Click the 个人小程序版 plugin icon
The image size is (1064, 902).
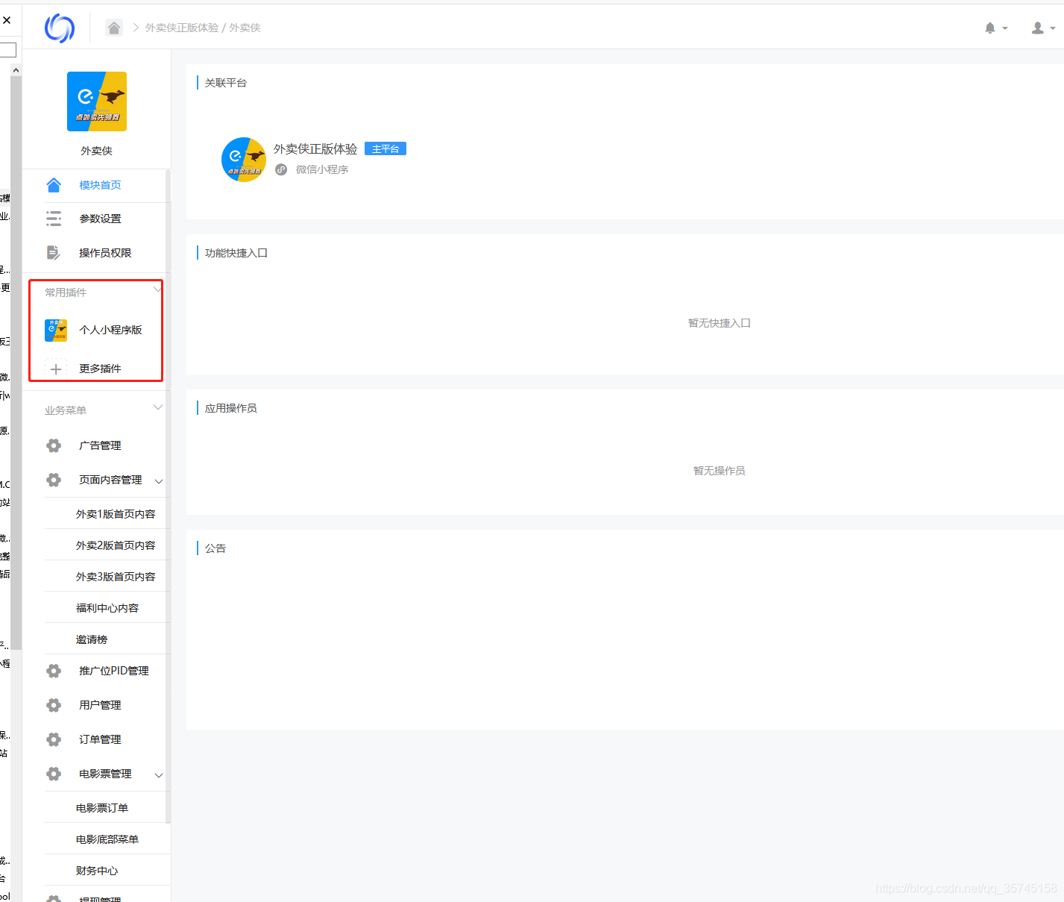[x=56, y=330]
